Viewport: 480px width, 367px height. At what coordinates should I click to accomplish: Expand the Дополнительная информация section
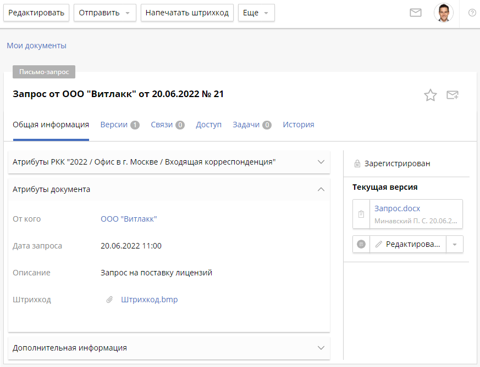[x=321, y=347]
